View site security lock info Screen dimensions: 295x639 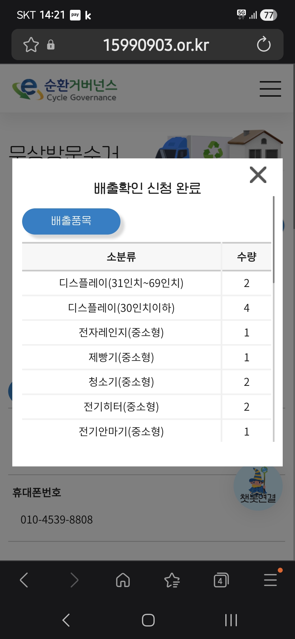click(51, 45)
